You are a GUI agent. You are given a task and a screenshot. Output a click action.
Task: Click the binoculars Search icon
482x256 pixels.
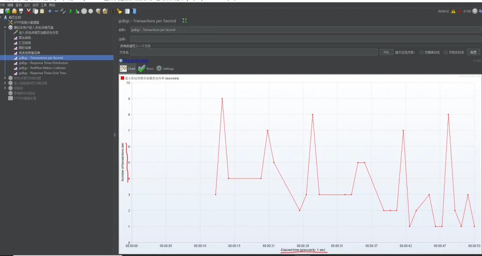[113, 11]
